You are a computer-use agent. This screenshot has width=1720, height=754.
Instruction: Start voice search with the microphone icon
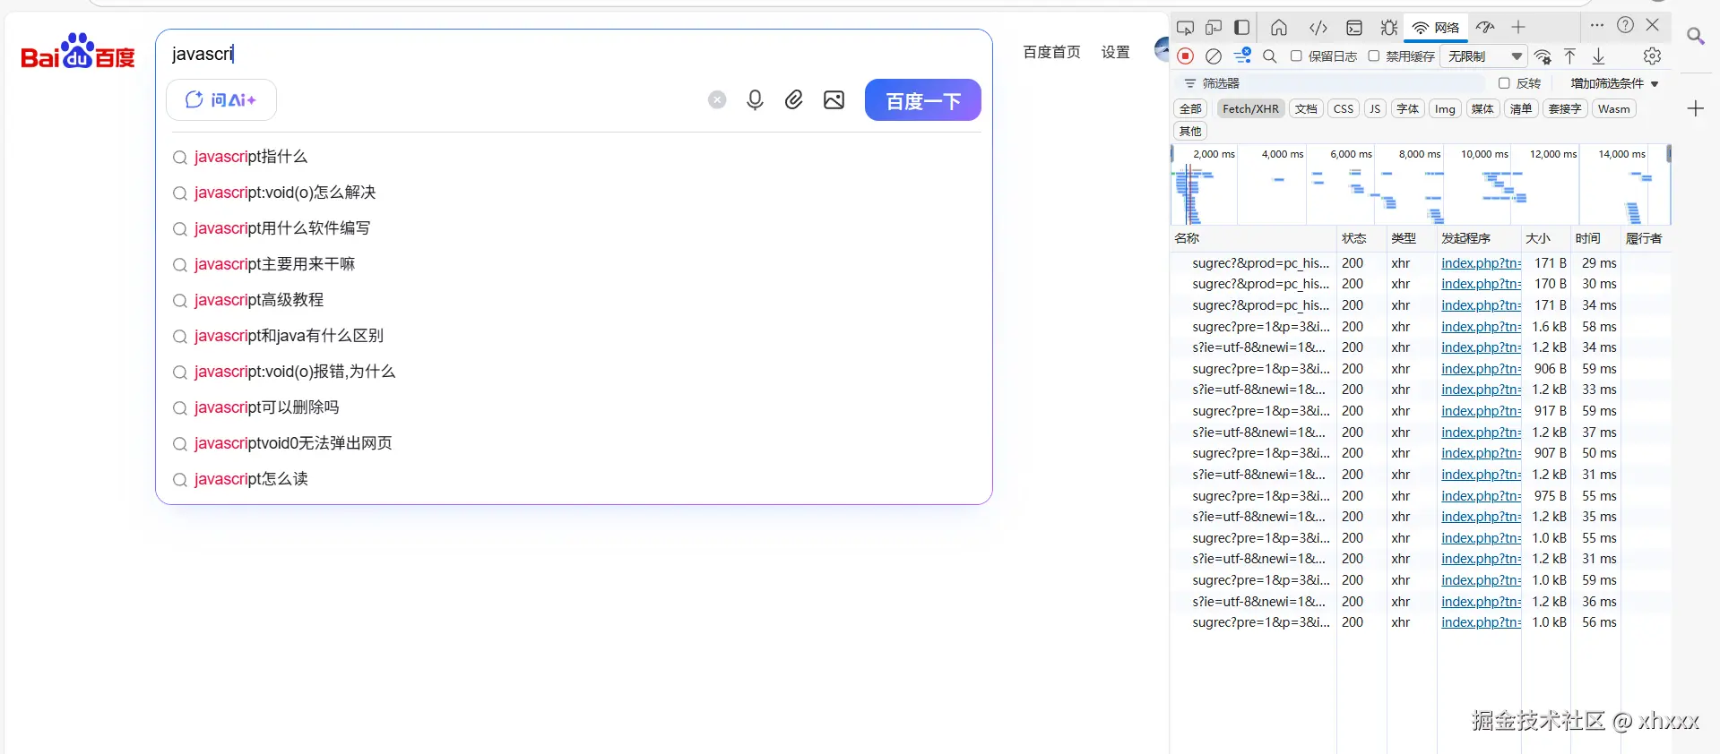point(755,99)
